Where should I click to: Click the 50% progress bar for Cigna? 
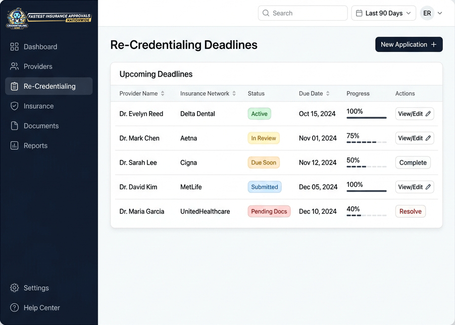[367, 167]
